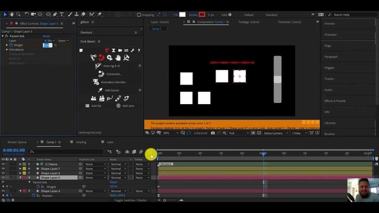Hide Shape Layer 6 with eye toggle

click(x=3, y=173)
